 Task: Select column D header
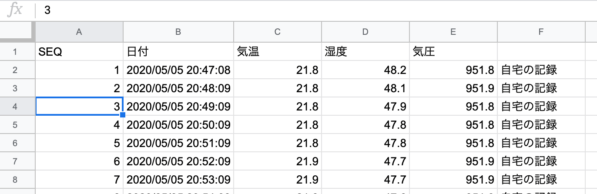coord(366,32)
